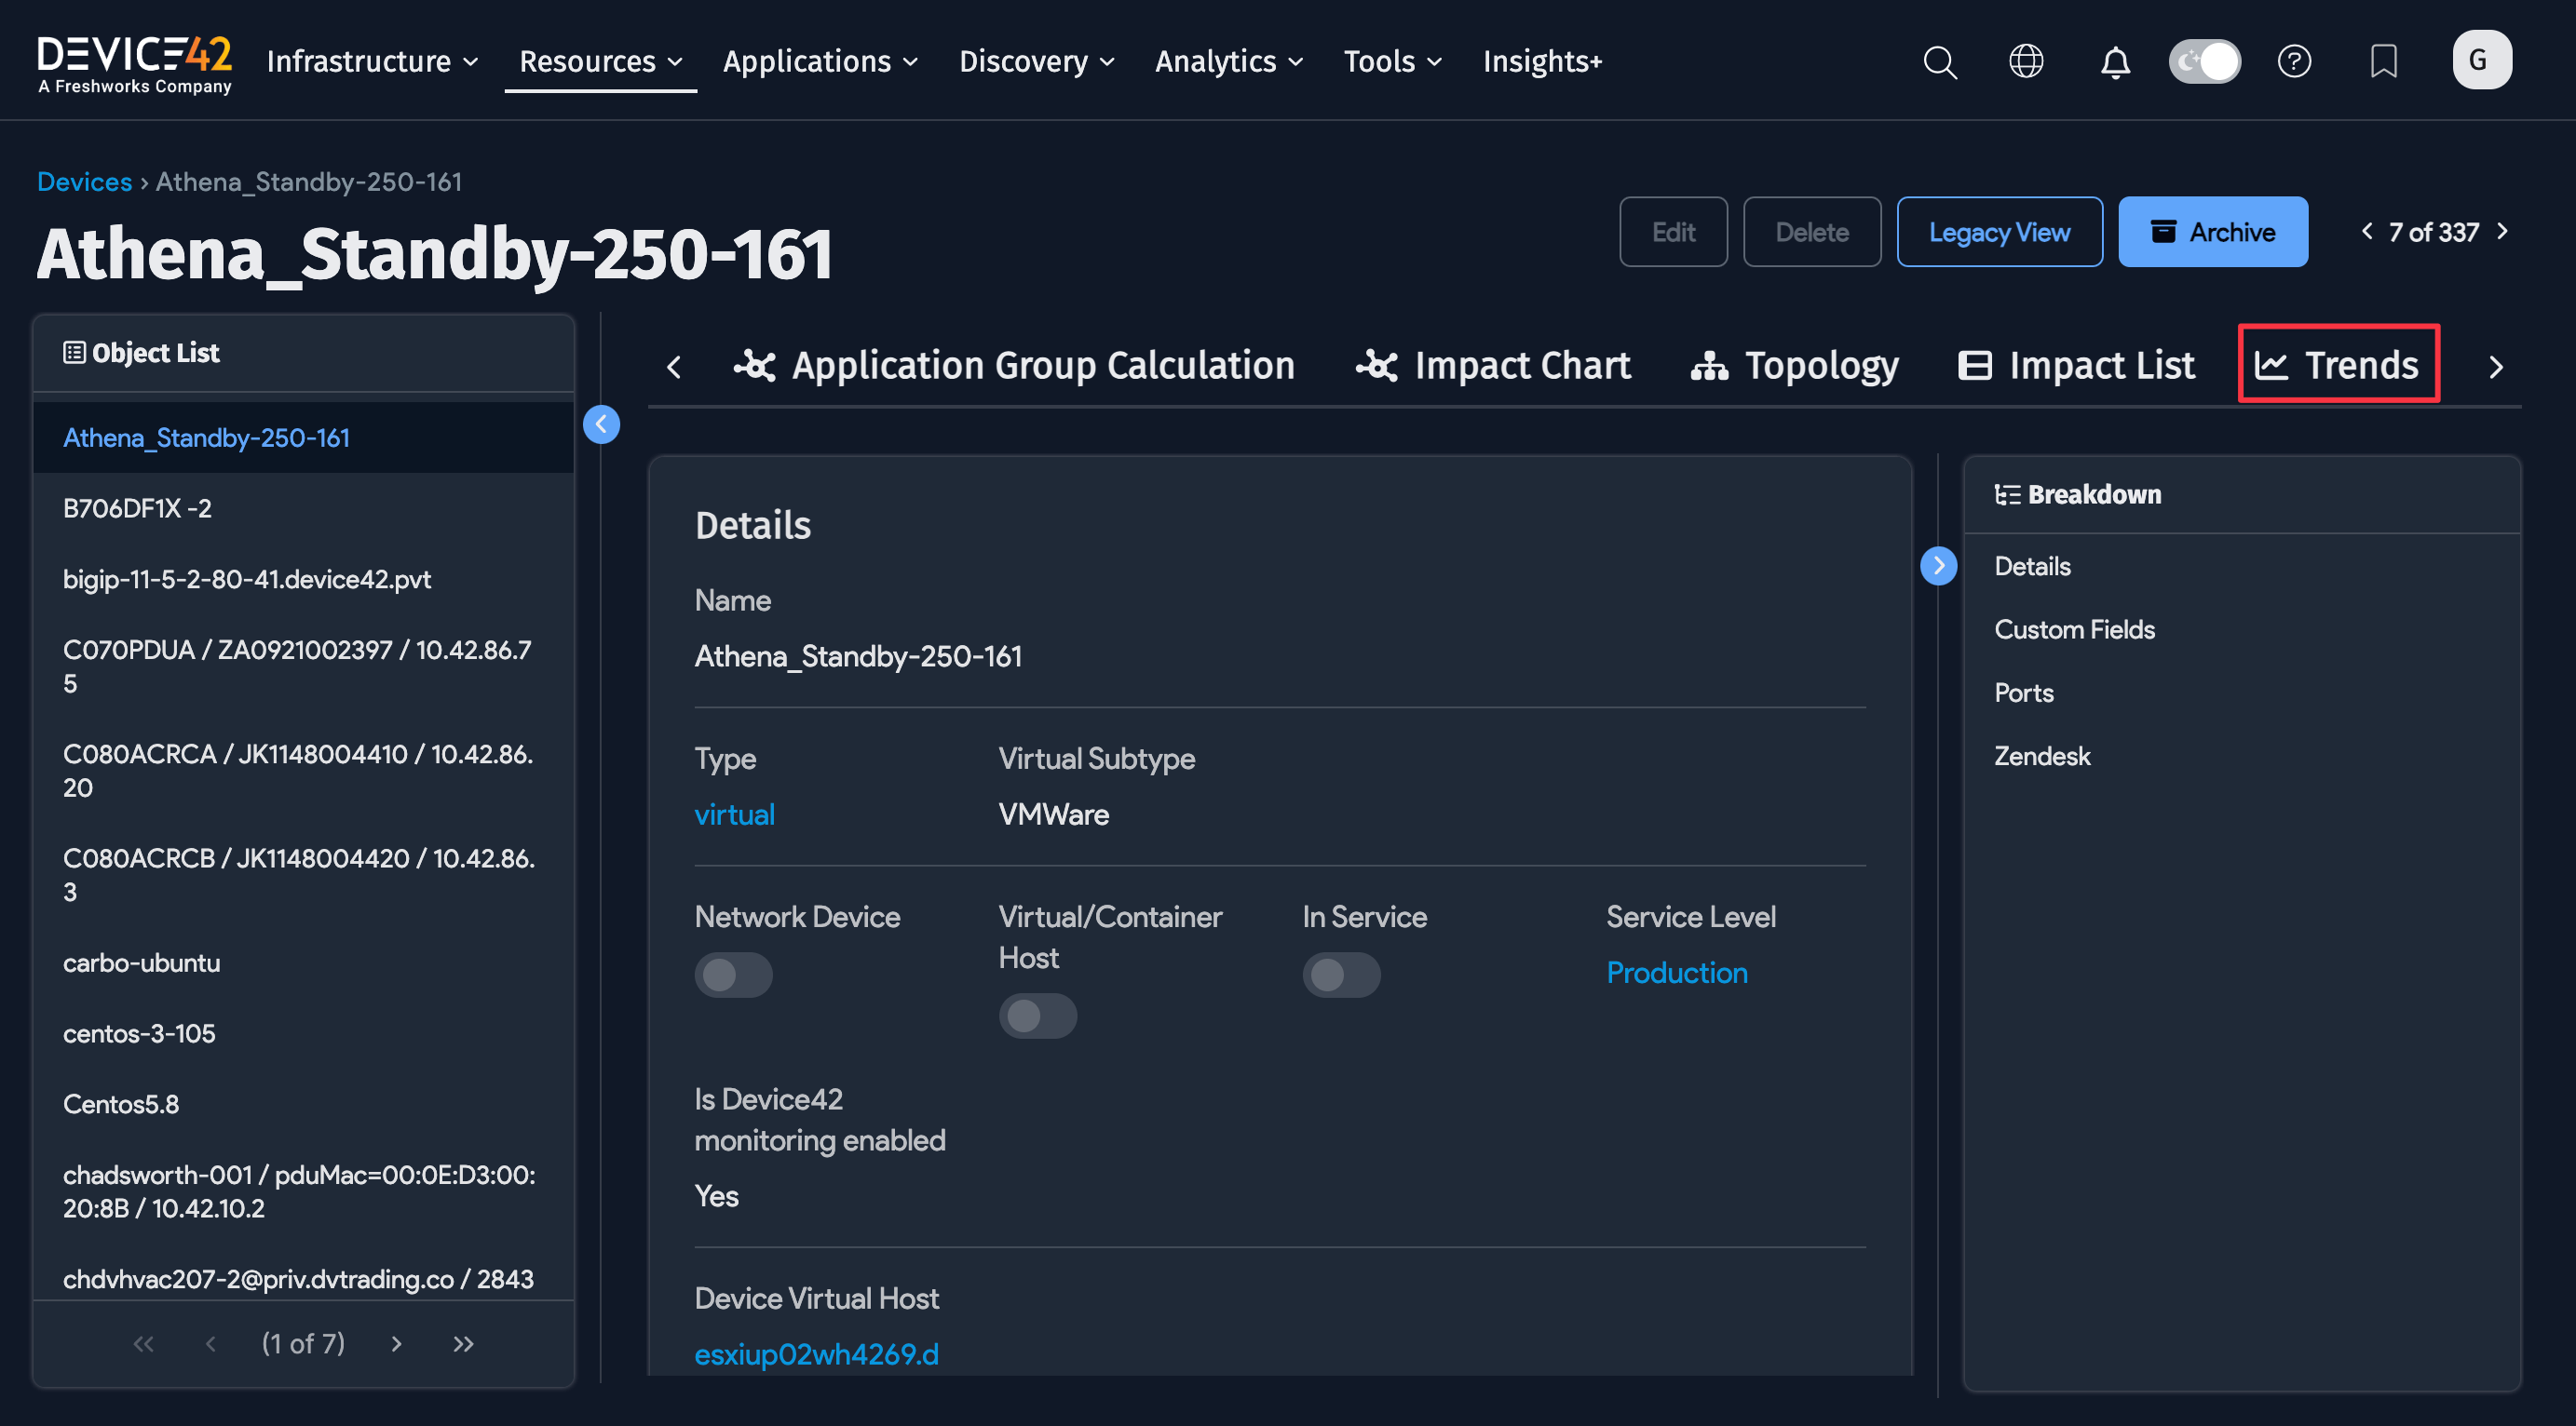Viewport: 2576px width, 1426px height.
Task: Open user avatar G menu
Action: (x=2481, y=60)
